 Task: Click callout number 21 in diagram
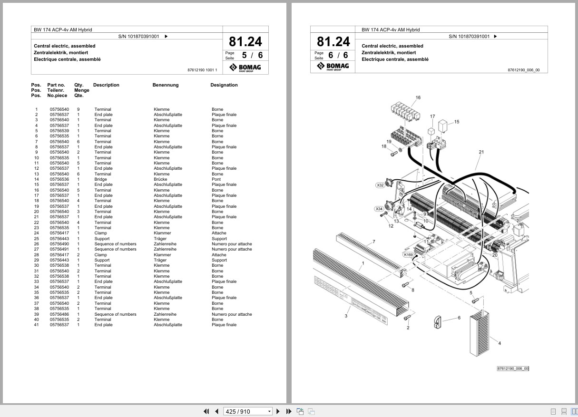point(481,152)
